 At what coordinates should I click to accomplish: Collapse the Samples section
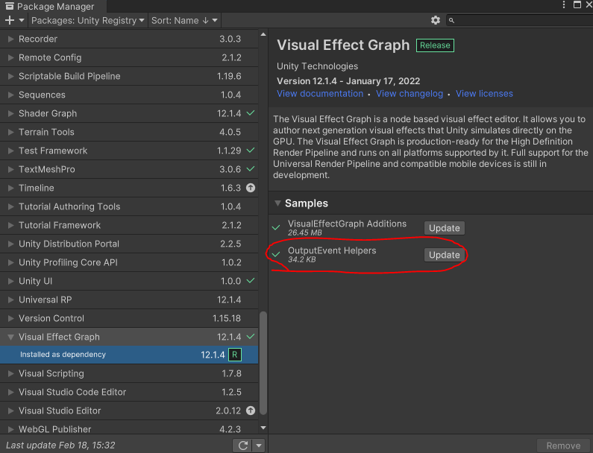coord(277,203)
